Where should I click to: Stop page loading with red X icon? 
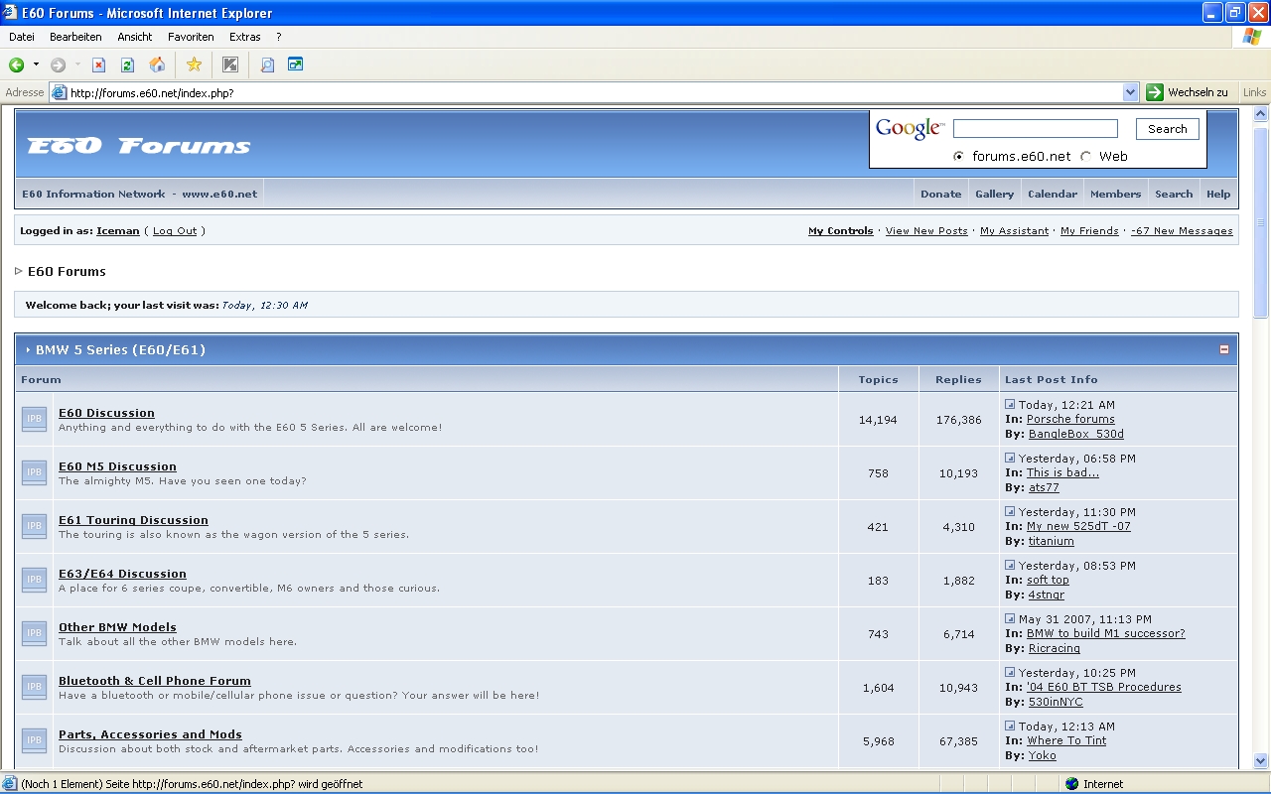coord(98,65)
